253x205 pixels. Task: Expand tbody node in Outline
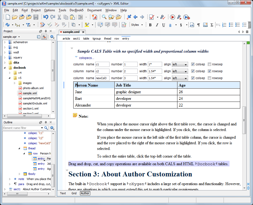coord(19,174)
